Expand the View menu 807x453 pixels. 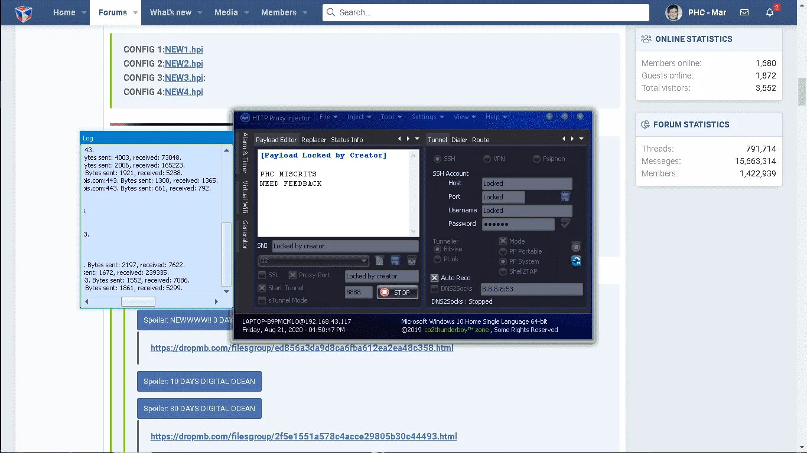click(x=465, y=117)
